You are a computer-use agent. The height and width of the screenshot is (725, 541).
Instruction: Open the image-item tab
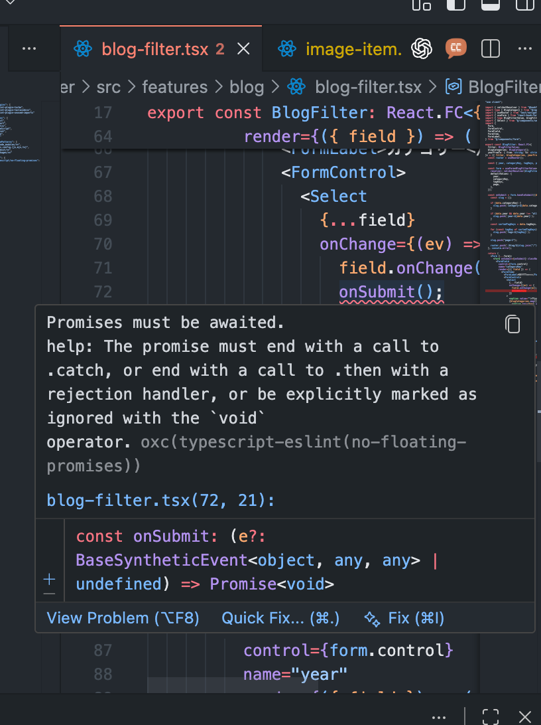pos(353,48)
